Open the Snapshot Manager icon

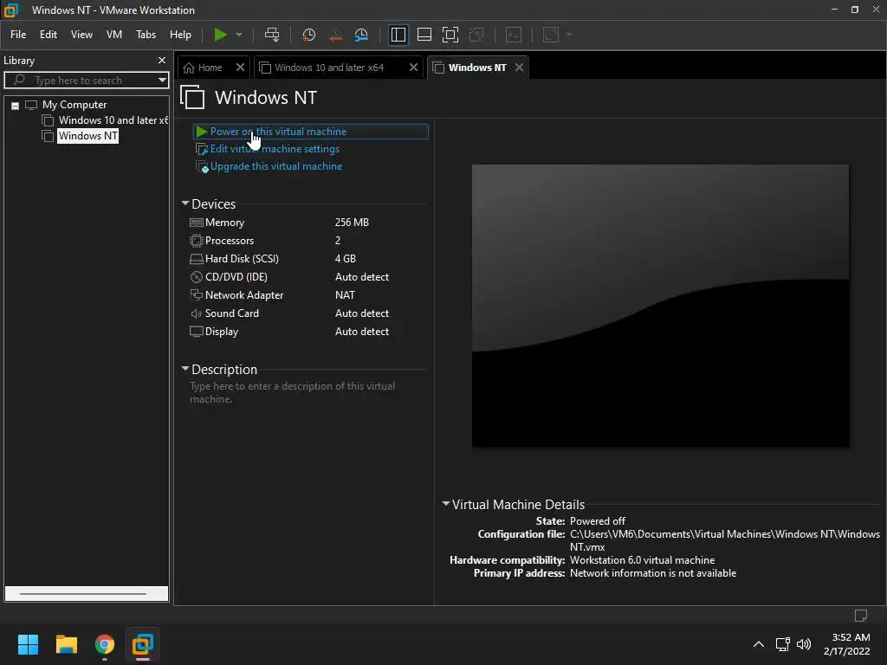(x=361, y=35)
